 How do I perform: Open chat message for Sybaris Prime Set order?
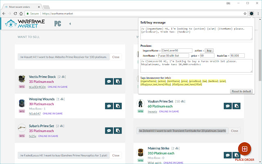click(x=109, y=130)
